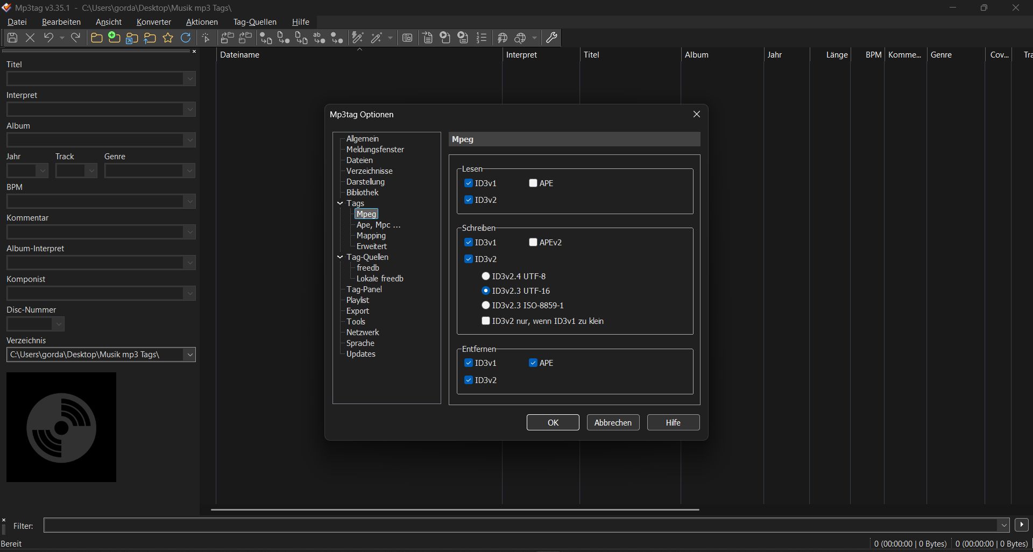Viewport: 1033px width, 552px height.
Task: Click the Undo arrow icon
Action: tap(48, 38)
